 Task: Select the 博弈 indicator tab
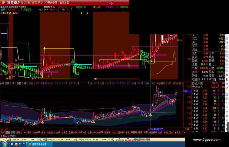[140, 133]
